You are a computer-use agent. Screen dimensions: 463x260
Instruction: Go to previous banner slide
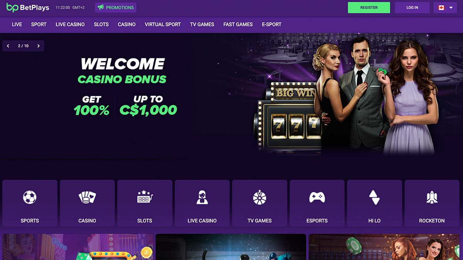coord(8,46)
